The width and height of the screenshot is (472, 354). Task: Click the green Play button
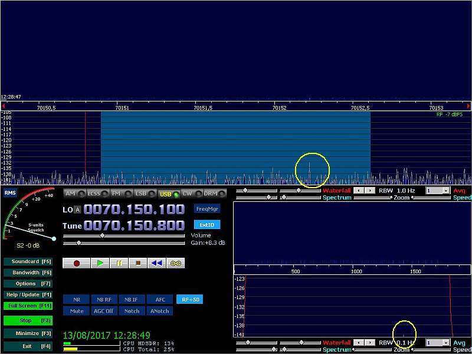tap(100, 263)
